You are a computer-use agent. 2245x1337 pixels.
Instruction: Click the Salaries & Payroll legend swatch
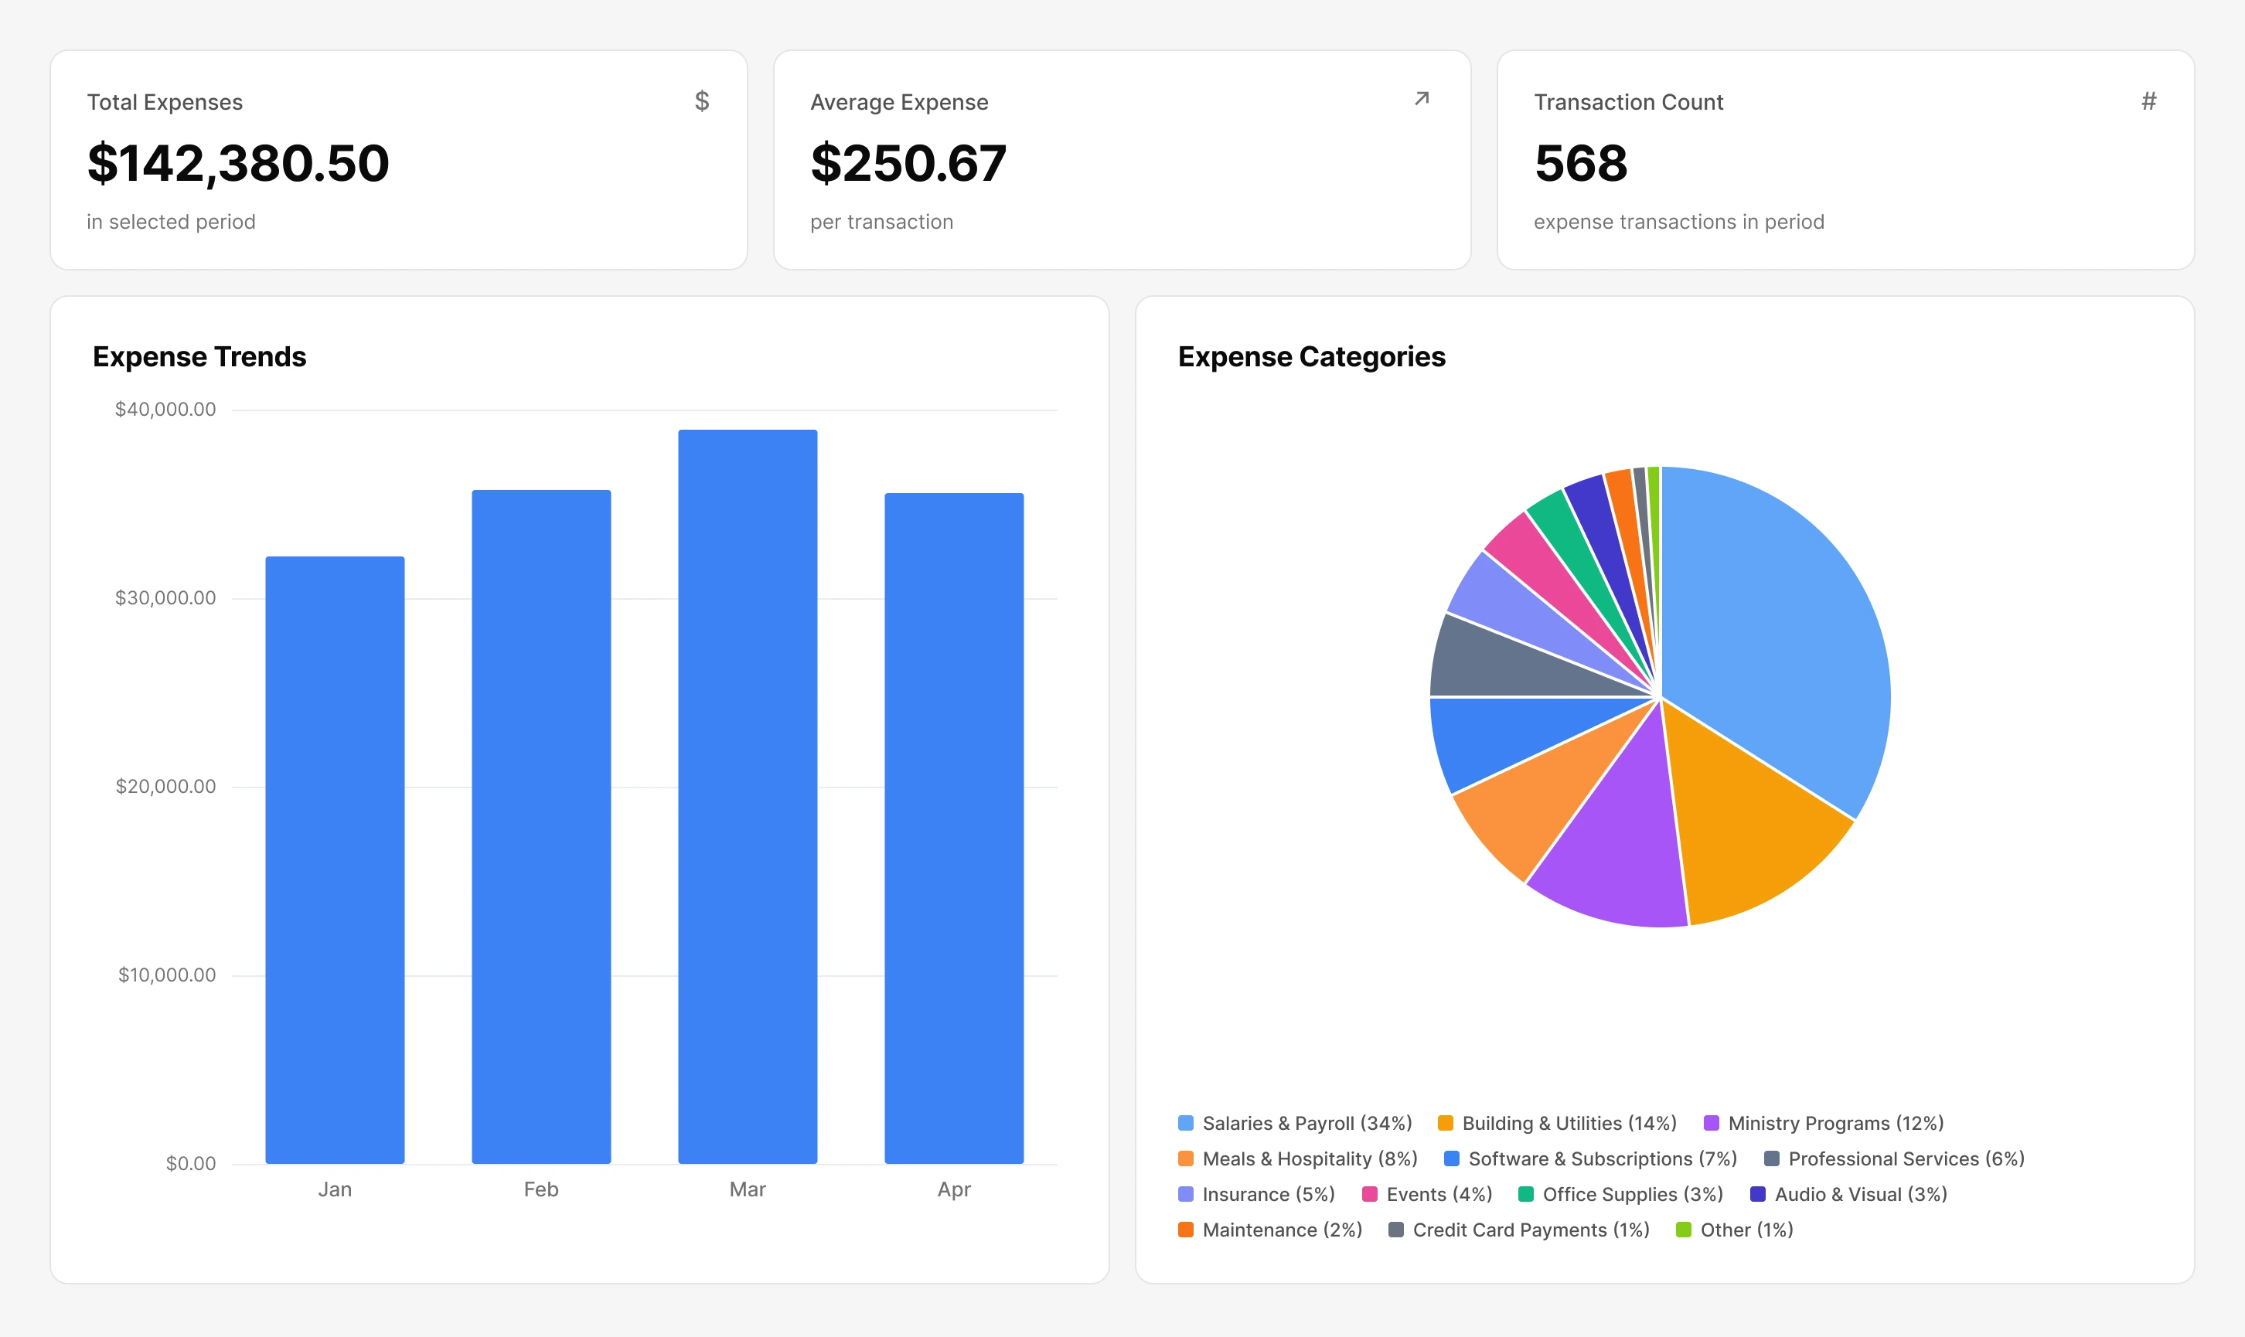click(1186, 1123)
